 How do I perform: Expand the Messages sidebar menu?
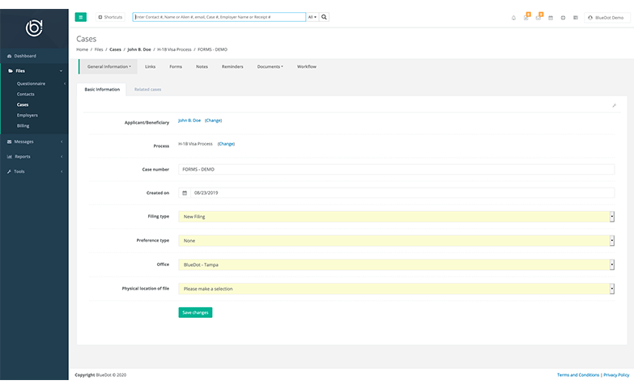click(34, 142)
